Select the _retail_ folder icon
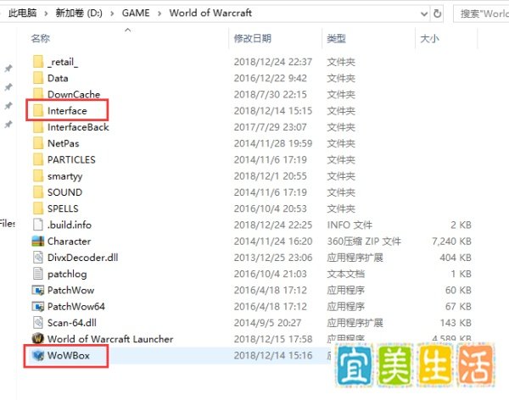This screenshot has width=509, height=400. [38, 62]
